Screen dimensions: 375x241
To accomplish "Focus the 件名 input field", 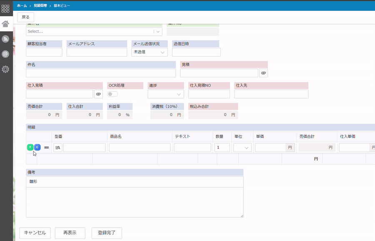I will tap(101, 73).
